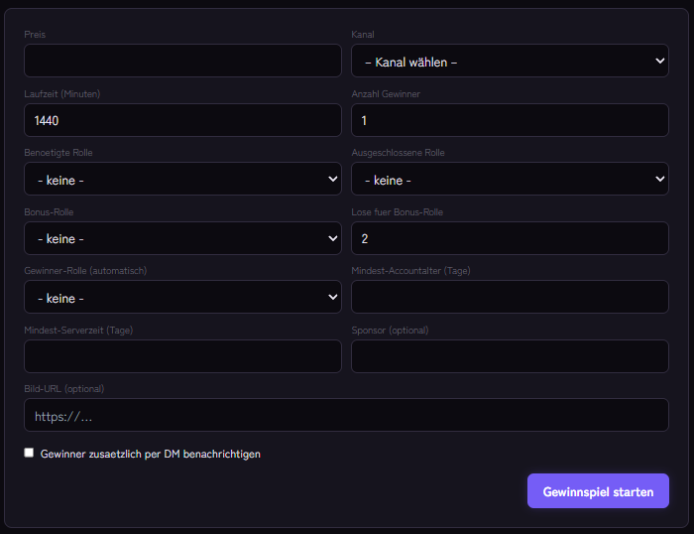Select the Sponsor (optional) text field
Screen dimensions: 694x534
510,356
